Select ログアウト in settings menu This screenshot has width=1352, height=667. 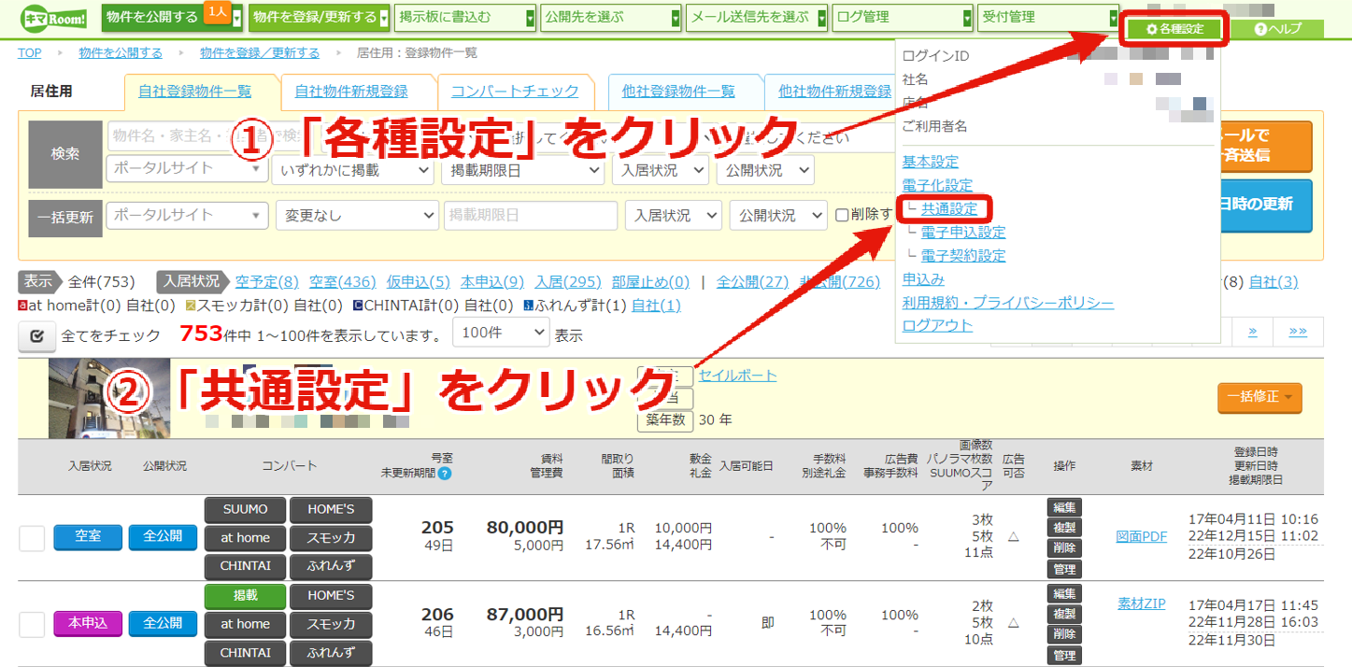pos(937,325)
